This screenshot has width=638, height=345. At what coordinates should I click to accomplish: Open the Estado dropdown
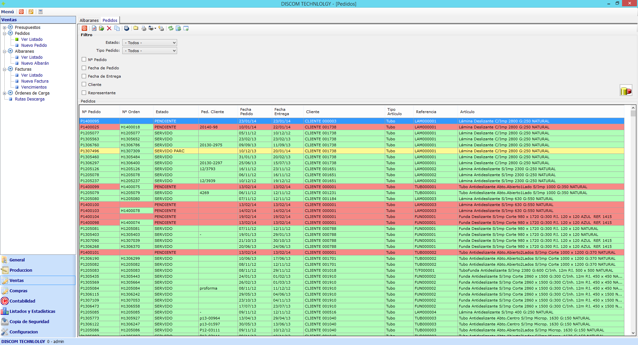coord(150,43)
